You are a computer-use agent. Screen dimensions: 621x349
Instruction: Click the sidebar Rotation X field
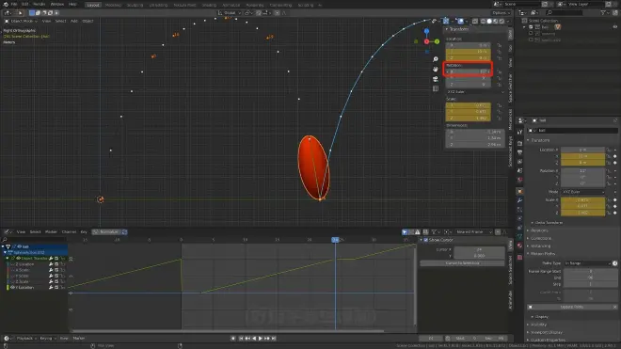[x=469, y=71]
